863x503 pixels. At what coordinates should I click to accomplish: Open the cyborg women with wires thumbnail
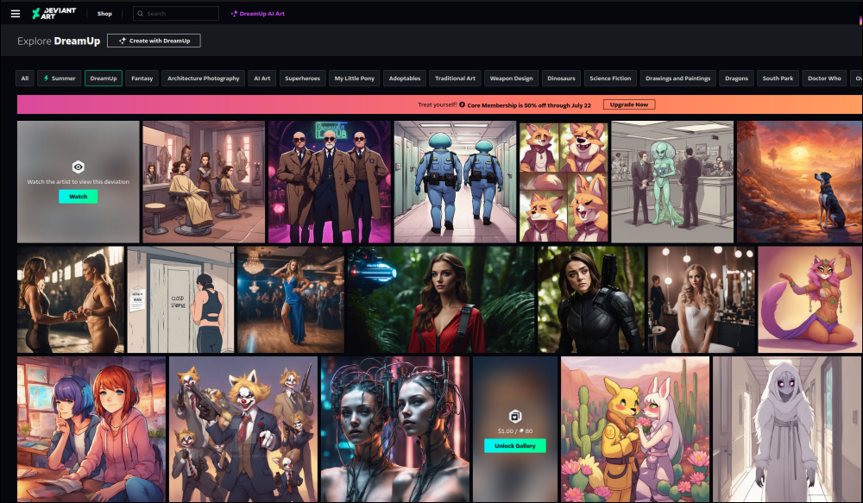pyautogui.click(x=395, y=429)
